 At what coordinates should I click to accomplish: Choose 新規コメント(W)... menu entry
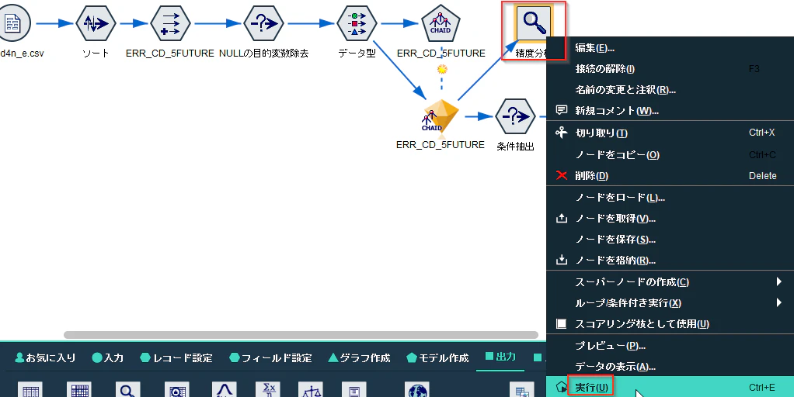click(x=670, y=111)
